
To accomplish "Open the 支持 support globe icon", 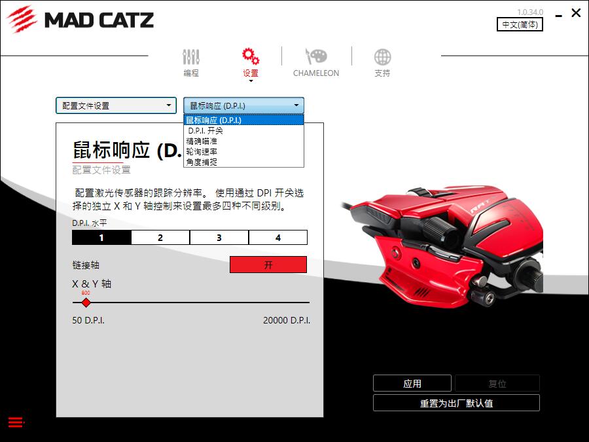I will coord(382,56).
